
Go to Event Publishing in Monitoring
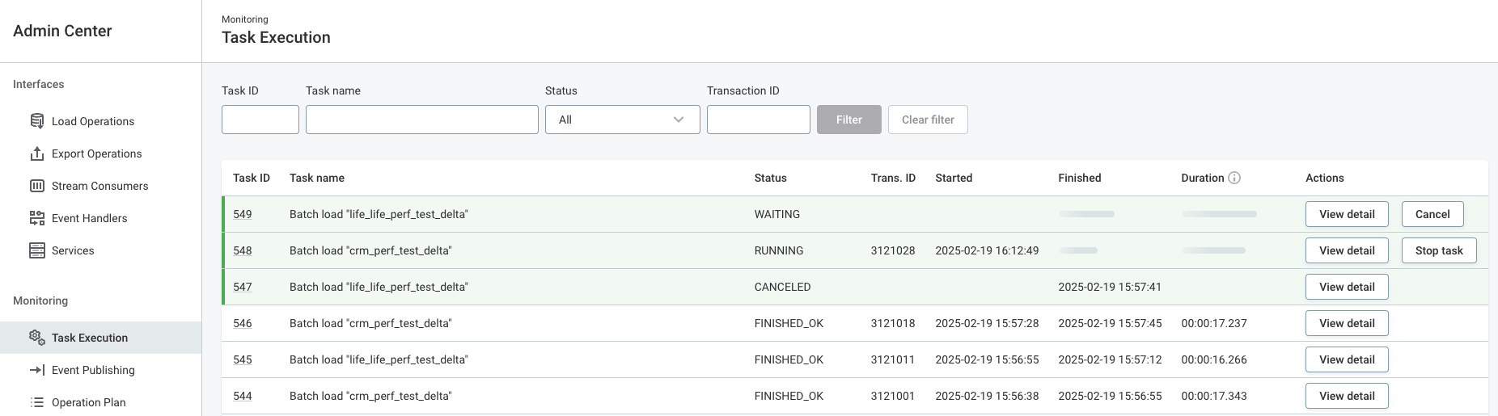tap(93, 370)
